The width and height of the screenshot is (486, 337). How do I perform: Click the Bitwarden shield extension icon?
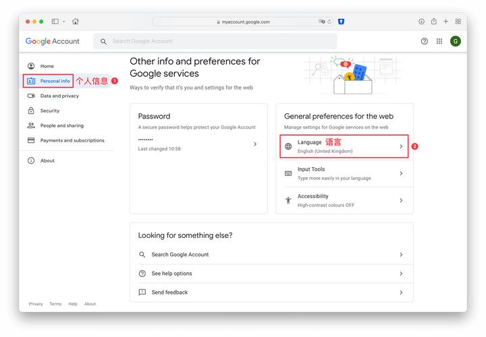click(x=342, y=22)
